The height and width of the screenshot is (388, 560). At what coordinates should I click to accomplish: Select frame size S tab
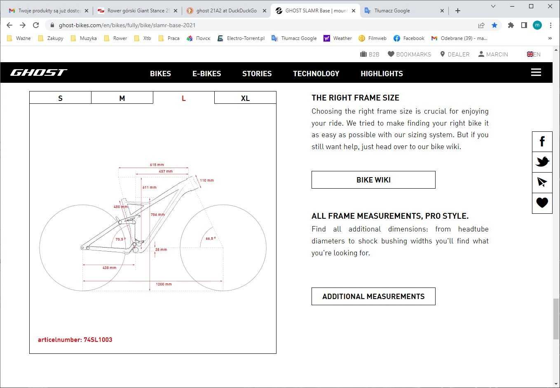click(x=60, y=98)
